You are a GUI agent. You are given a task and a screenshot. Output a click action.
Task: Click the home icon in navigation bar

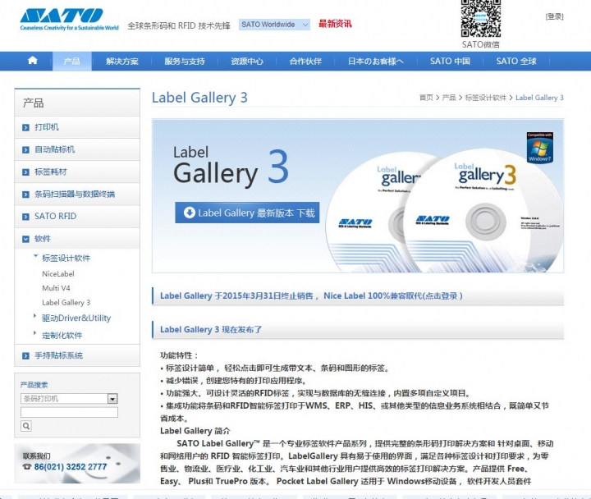pos(33,61)
